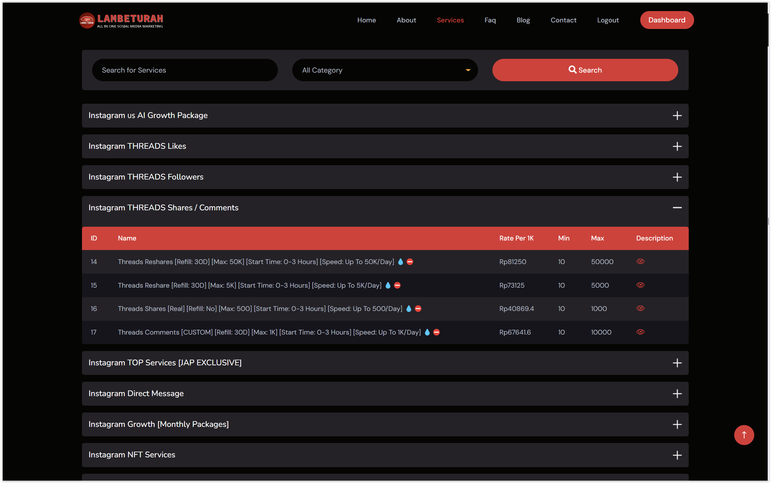Click eye icon on Threads Shares [Real] row
The width and height of the screenshot is (771, 483).
[641, 308]
